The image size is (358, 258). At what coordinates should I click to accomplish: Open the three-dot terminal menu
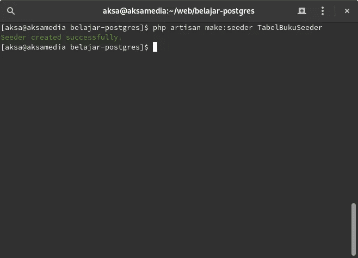[x=323, y=11]
